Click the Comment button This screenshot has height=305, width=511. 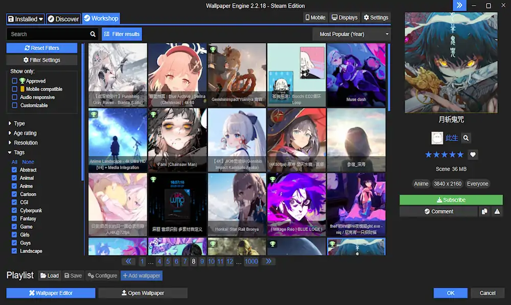tap(438, 212)
